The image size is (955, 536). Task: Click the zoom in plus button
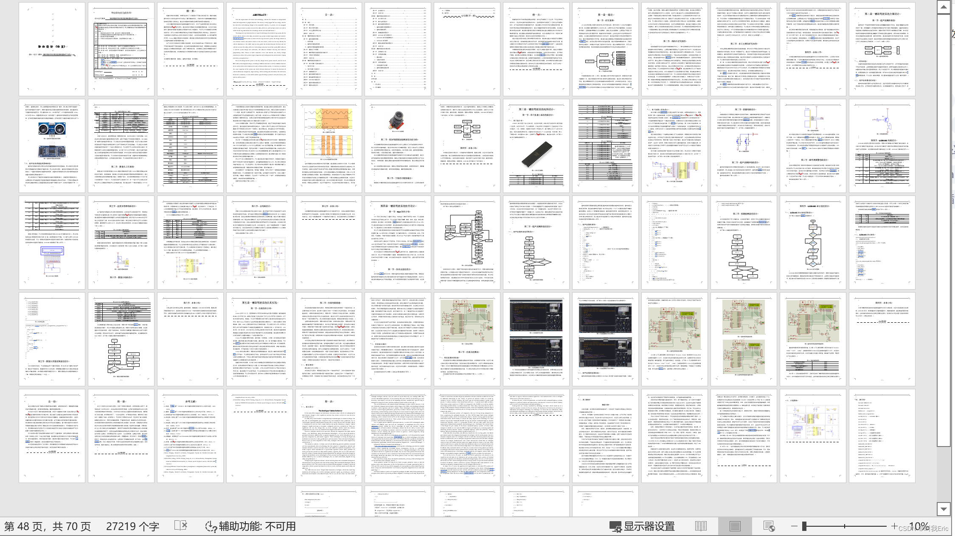(x=894, y=526)
